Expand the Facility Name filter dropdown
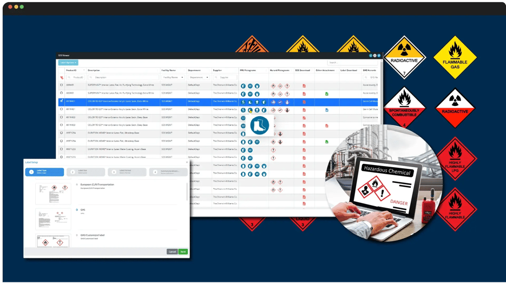Image resolution: width=506 pixels, height=284 pixels. point(182,77)
